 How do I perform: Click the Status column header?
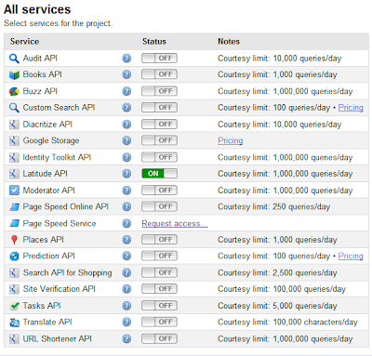coord(154,42)
